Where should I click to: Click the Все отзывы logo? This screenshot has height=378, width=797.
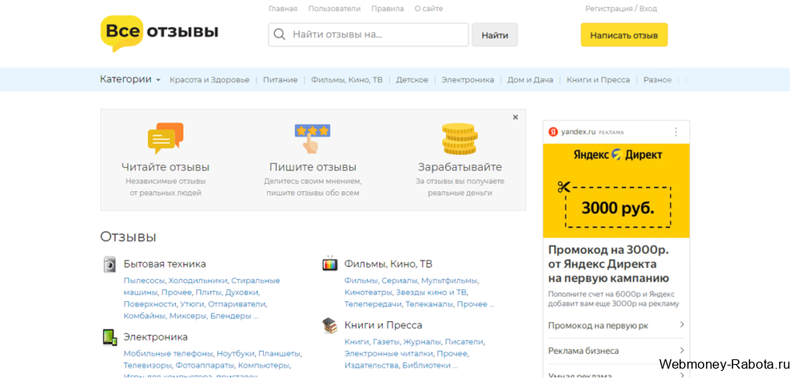tap(159, 33)
